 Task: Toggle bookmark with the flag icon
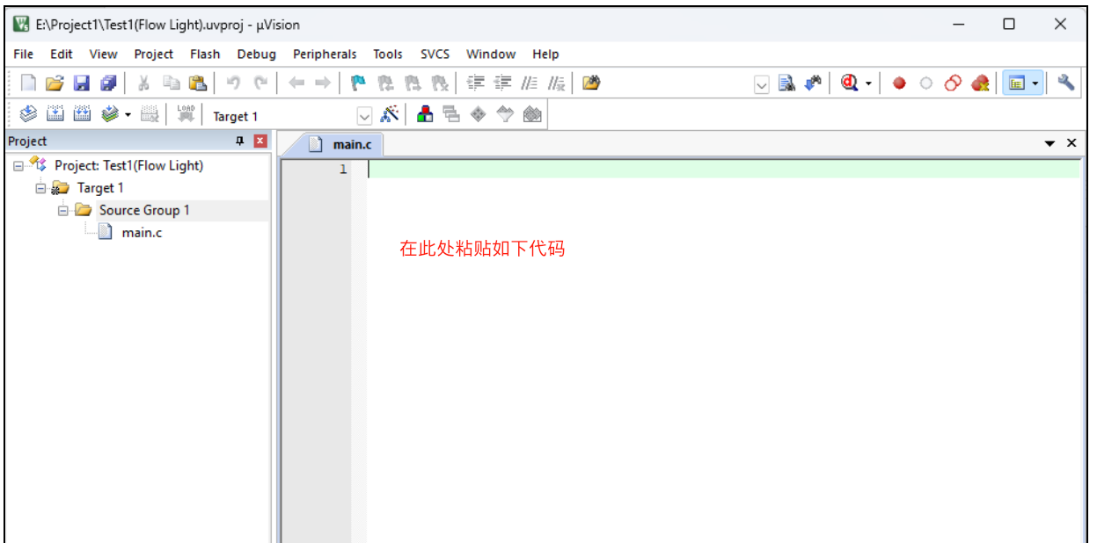click(357, 83)
